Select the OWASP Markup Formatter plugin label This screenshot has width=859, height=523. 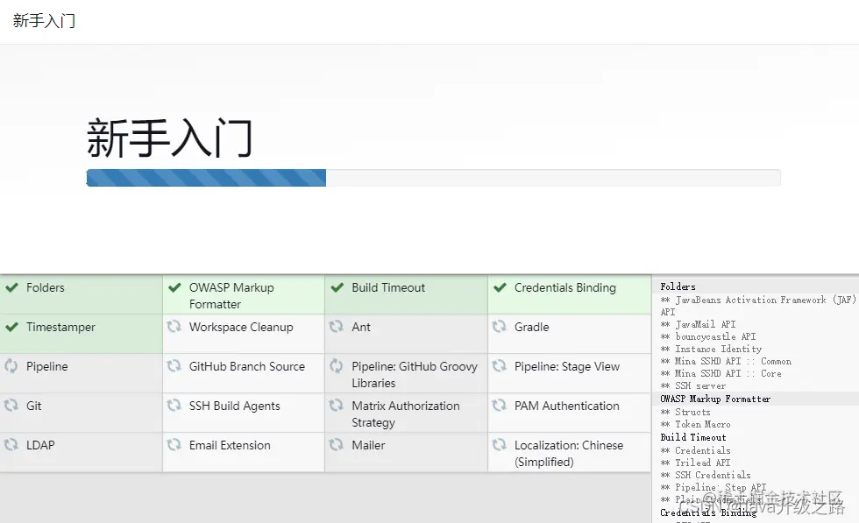click(231, 296)
